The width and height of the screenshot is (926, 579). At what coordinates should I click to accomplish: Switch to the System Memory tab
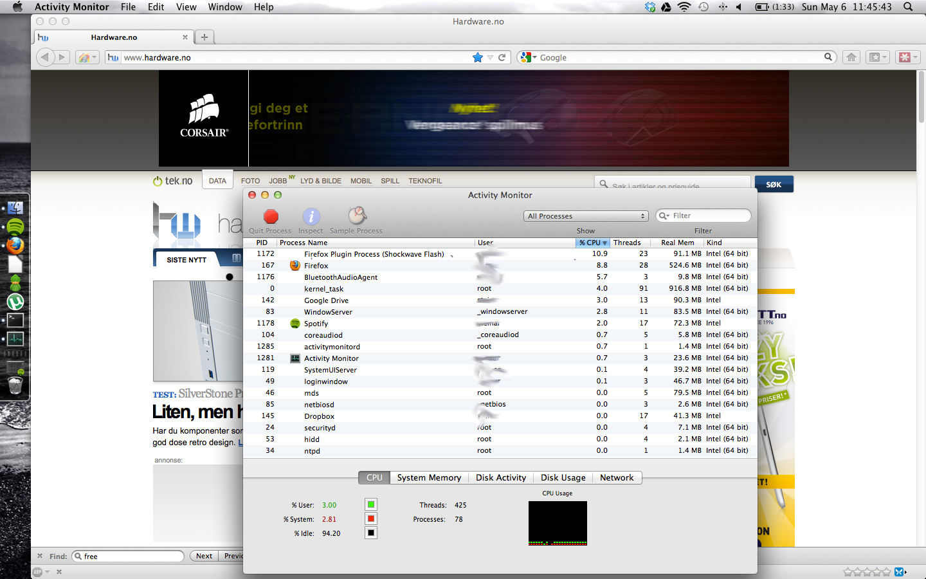[x=429, y=477]
